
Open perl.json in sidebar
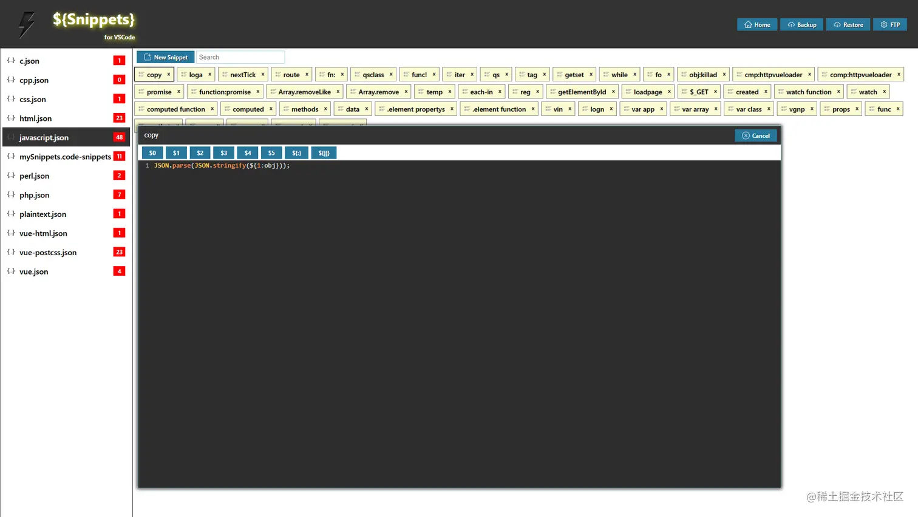pos(66,176)
